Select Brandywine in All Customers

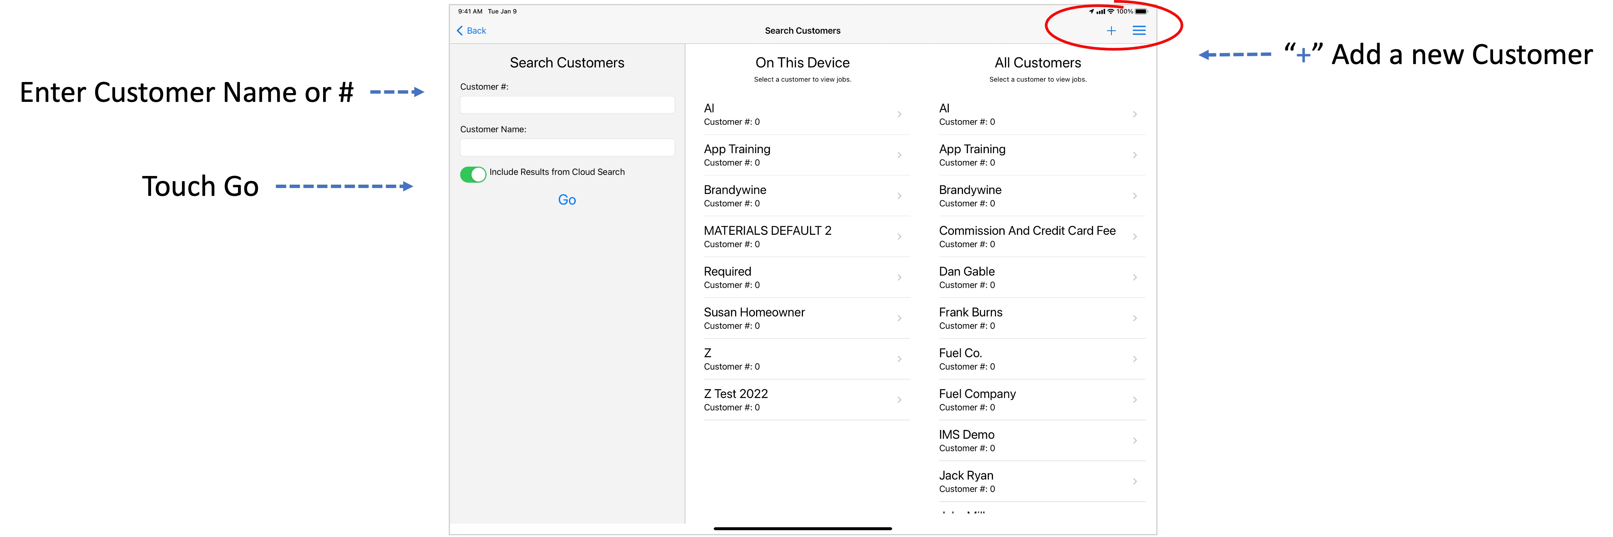pos(1042,196)
